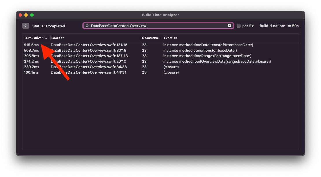
Task: Click the occurrence count 23 in the 503.7ms row
Action: (144, 51)
